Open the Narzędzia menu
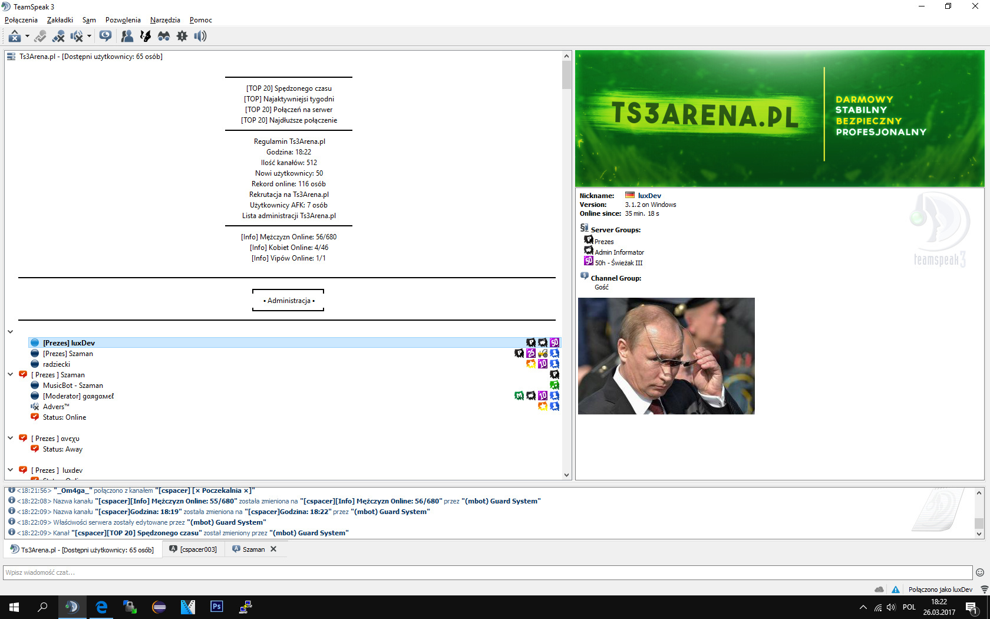The width and height of the screenshot is (990, 619). pyautogui.click(x=165, y=20)
